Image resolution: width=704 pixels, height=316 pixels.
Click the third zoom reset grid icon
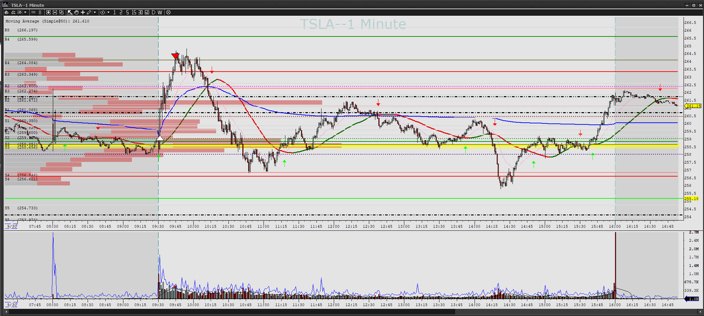(x=61, y=12)
